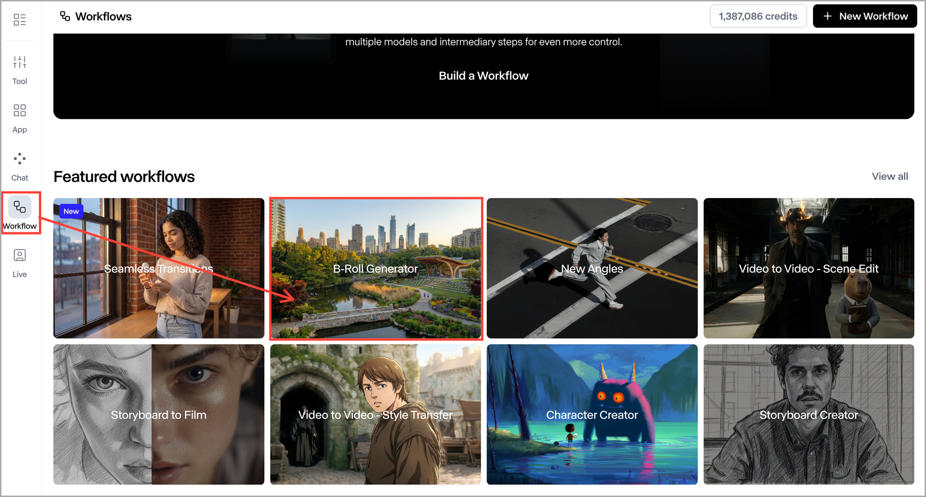
Task: Click the New badge on Seamless Transitions
Action: click(71, 211)
